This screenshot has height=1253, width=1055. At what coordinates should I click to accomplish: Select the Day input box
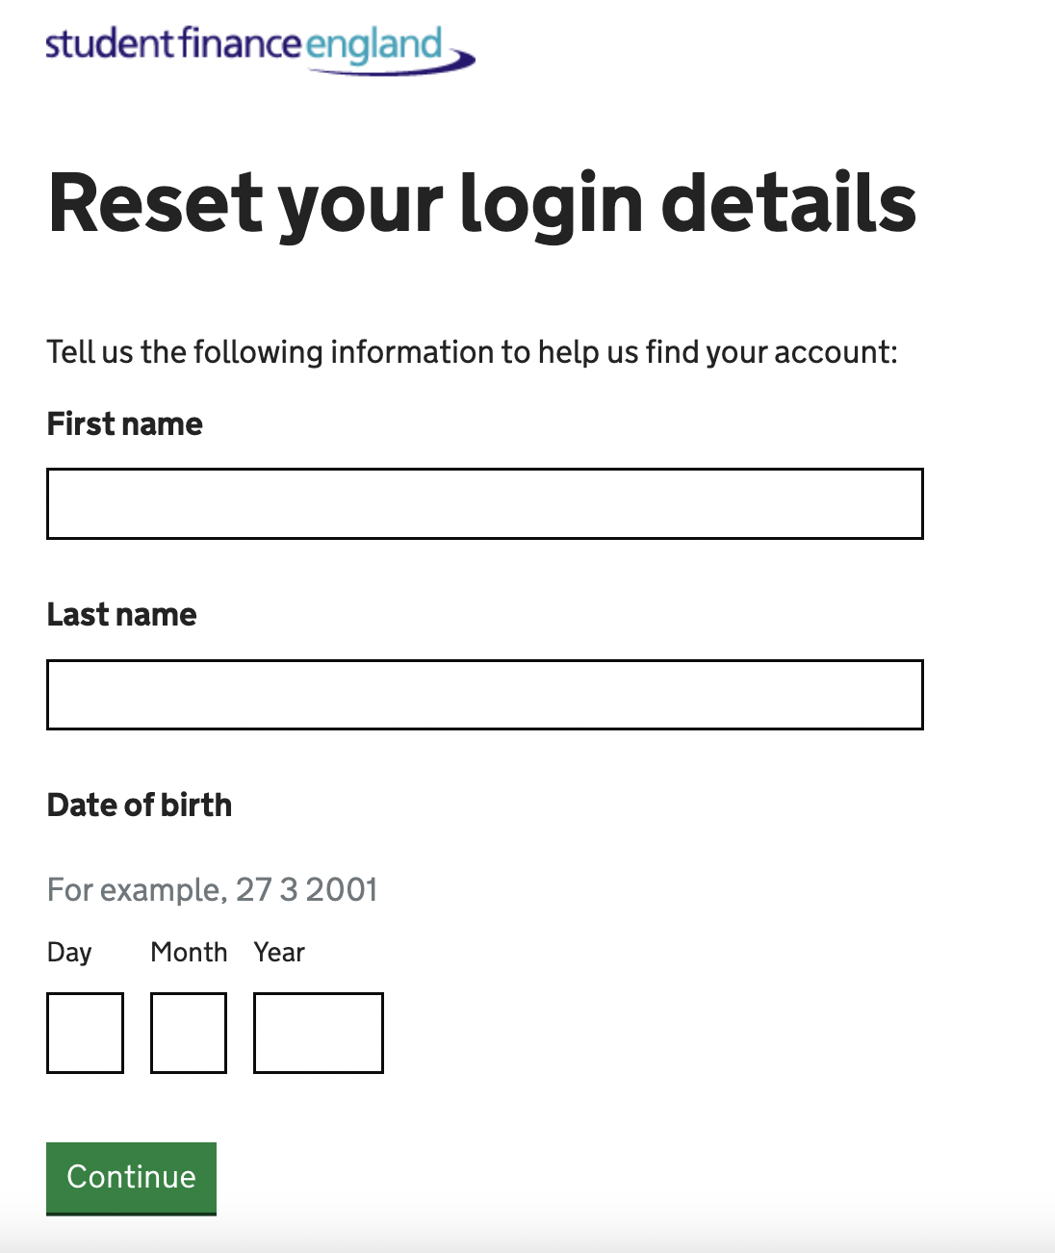point(86,1033)
